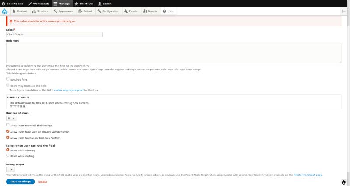350x186 pixels.
Task: Click the admin user icon
Action: click(100, 4)
